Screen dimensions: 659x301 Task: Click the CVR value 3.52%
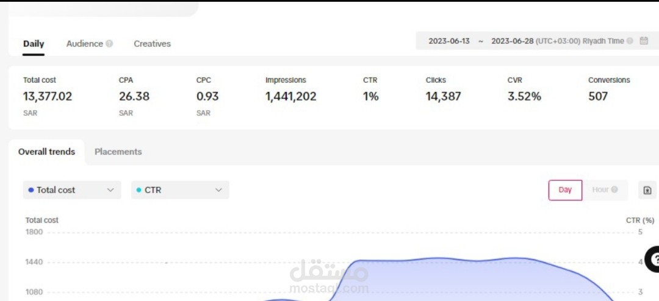click(x=524, y=96)
